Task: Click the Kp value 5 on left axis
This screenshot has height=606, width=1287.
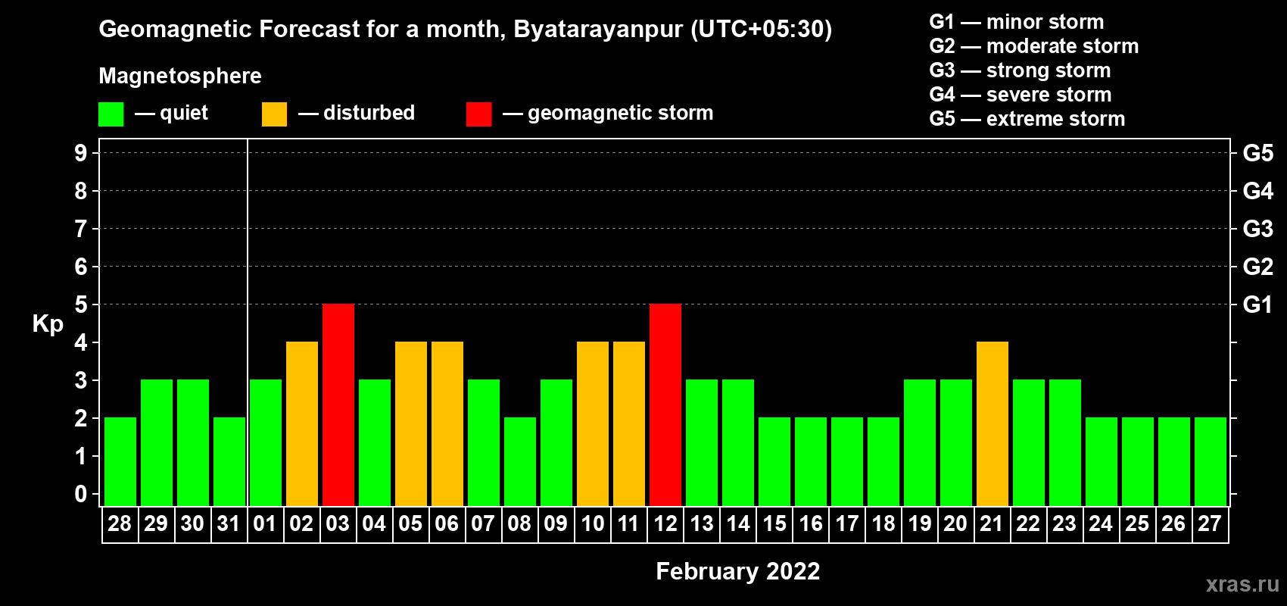Action: [x=81, y=305]
